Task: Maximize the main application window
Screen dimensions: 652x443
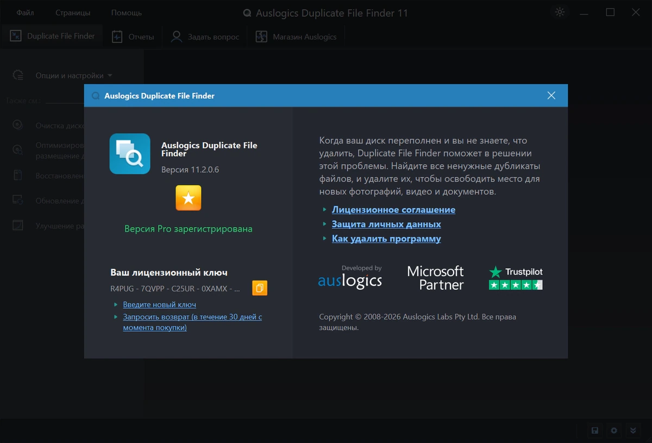Action: 610,12
